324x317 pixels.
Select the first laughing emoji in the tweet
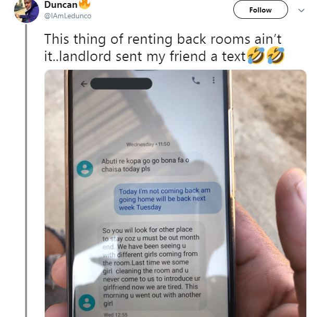pyautogui.click(x=256, y=55)
